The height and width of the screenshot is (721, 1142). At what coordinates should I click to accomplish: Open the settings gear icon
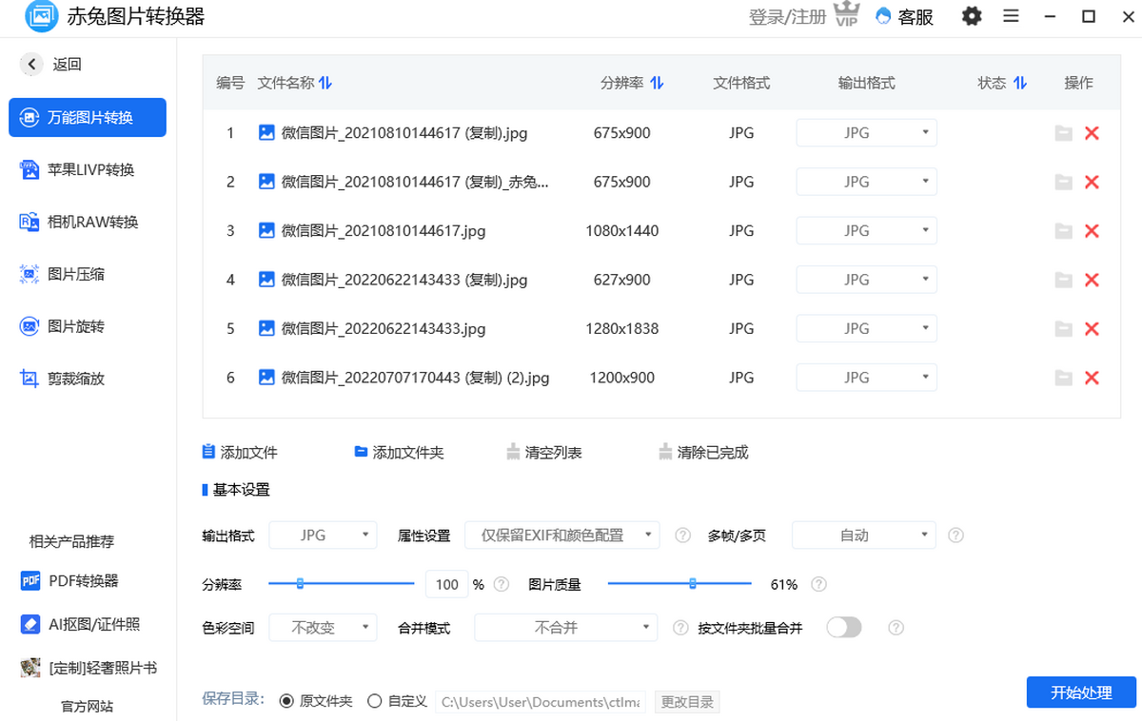click(x=971, y=16)
